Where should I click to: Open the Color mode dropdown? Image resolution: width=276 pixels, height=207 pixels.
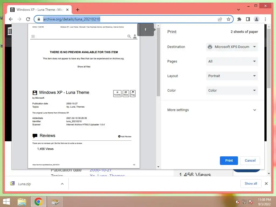(232, 91)
